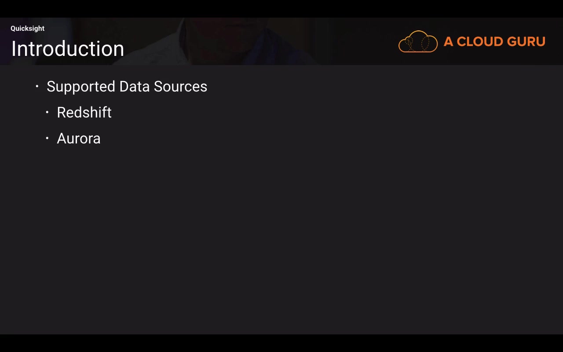Click the orange letter A in the logo
Image resolution: width=563 pixels, height=352 pixels.
coord(448,42)
